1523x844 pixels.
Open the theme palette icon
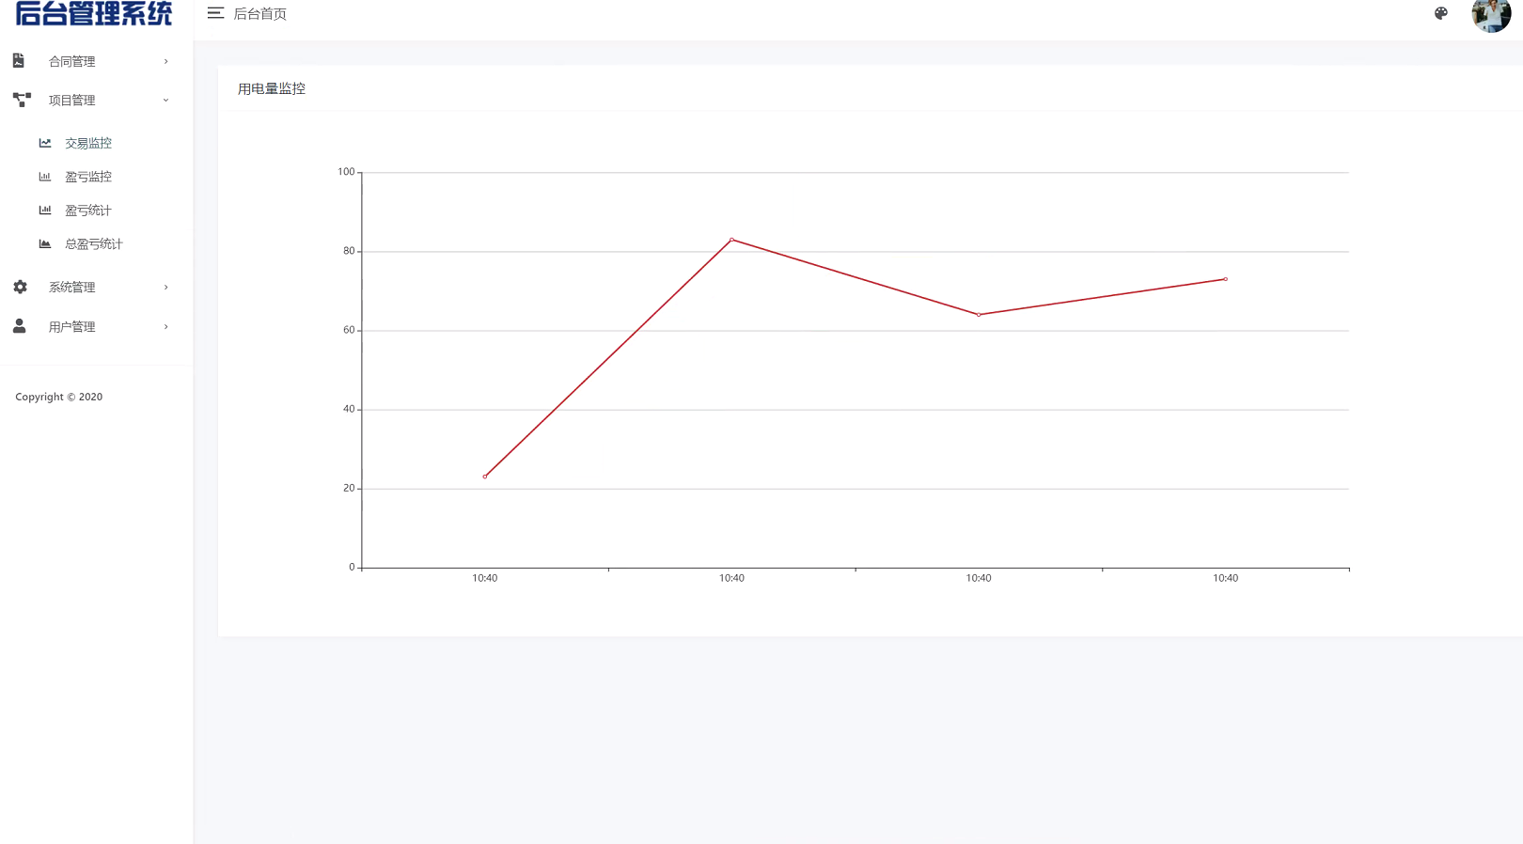1440,13
